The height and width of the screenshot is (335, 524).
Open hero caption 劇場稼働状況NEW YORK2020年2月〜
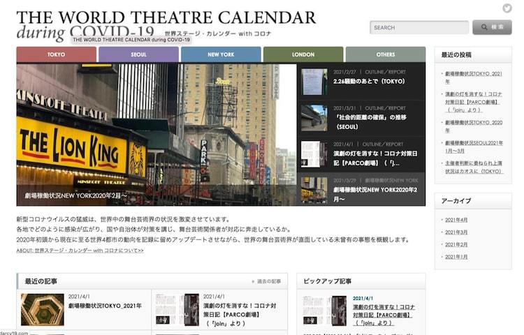(76, 195)
